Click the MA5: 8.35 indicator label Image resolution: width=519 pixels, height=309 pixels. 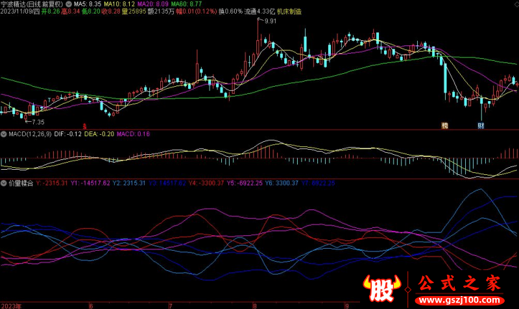(x=88, y=4)
